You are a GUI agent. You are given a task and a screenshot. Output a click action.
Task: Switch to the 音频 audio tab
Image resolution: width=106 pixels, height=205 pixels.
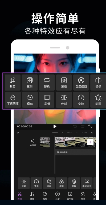pyautogui.click(x=32, y=196)
